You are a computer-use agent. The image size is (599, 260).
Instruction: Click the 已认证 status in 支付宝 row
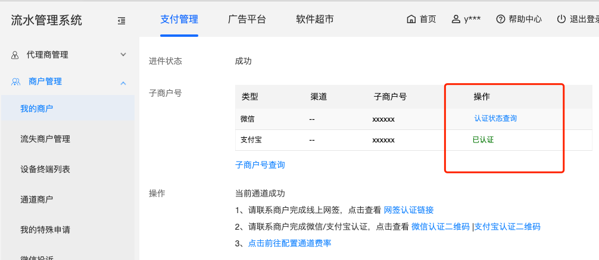(x=483, y=139)
